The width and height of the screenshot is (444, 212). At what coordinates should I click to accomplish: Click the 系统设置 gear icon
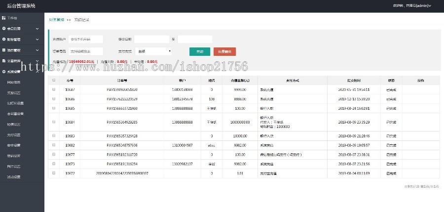[4, 72]
